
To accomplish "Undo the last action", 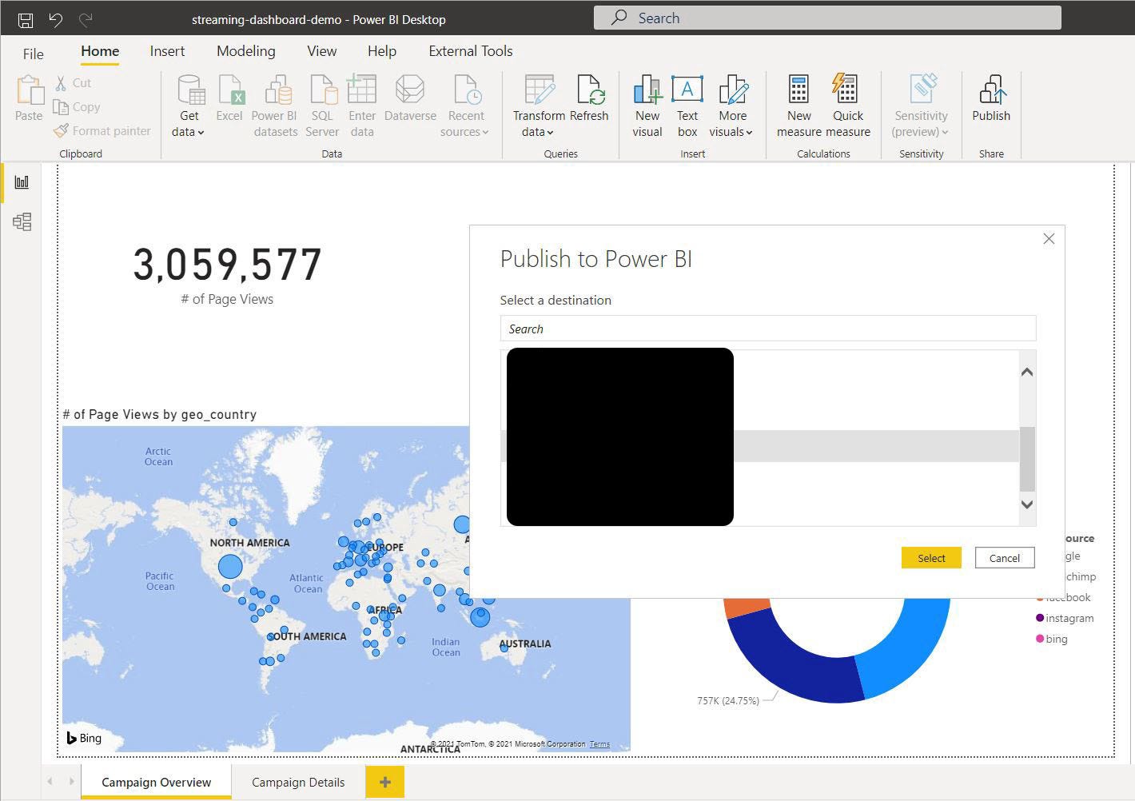I will click(x=55, y=19).
